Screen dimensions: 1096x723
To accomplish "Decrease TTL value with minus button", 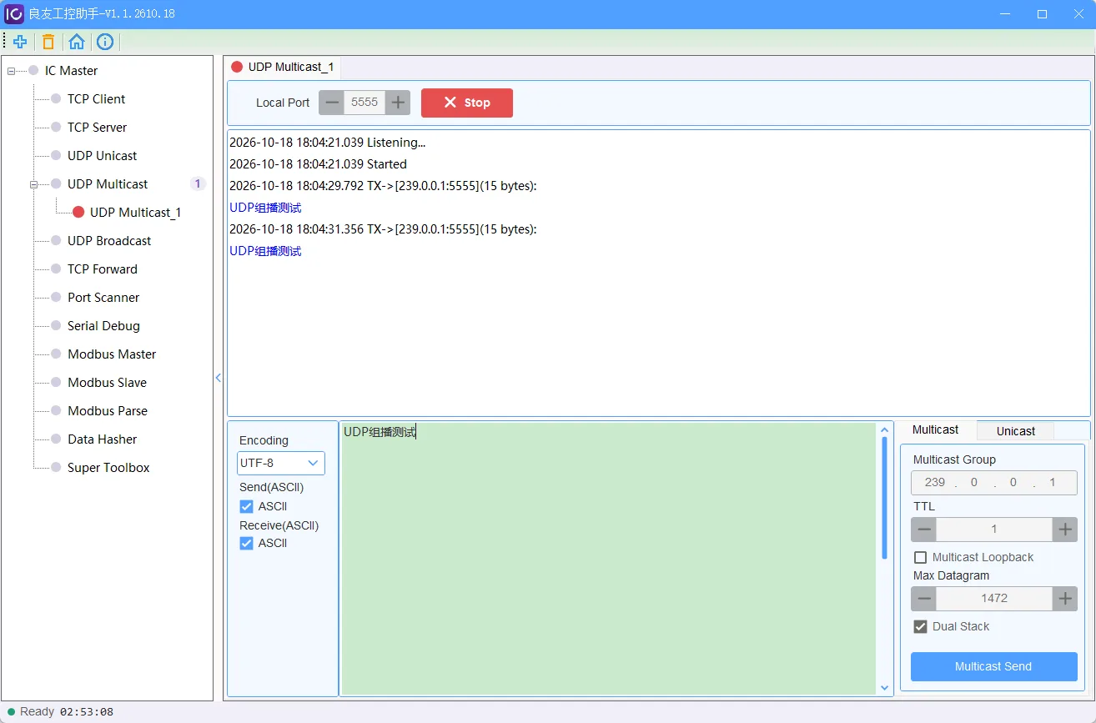I will pos(924,530).
